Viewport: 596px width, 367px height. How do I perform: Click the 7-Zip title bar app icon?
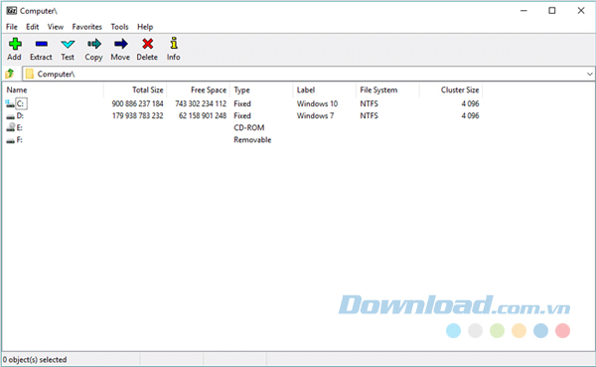(x=11, y=11)
